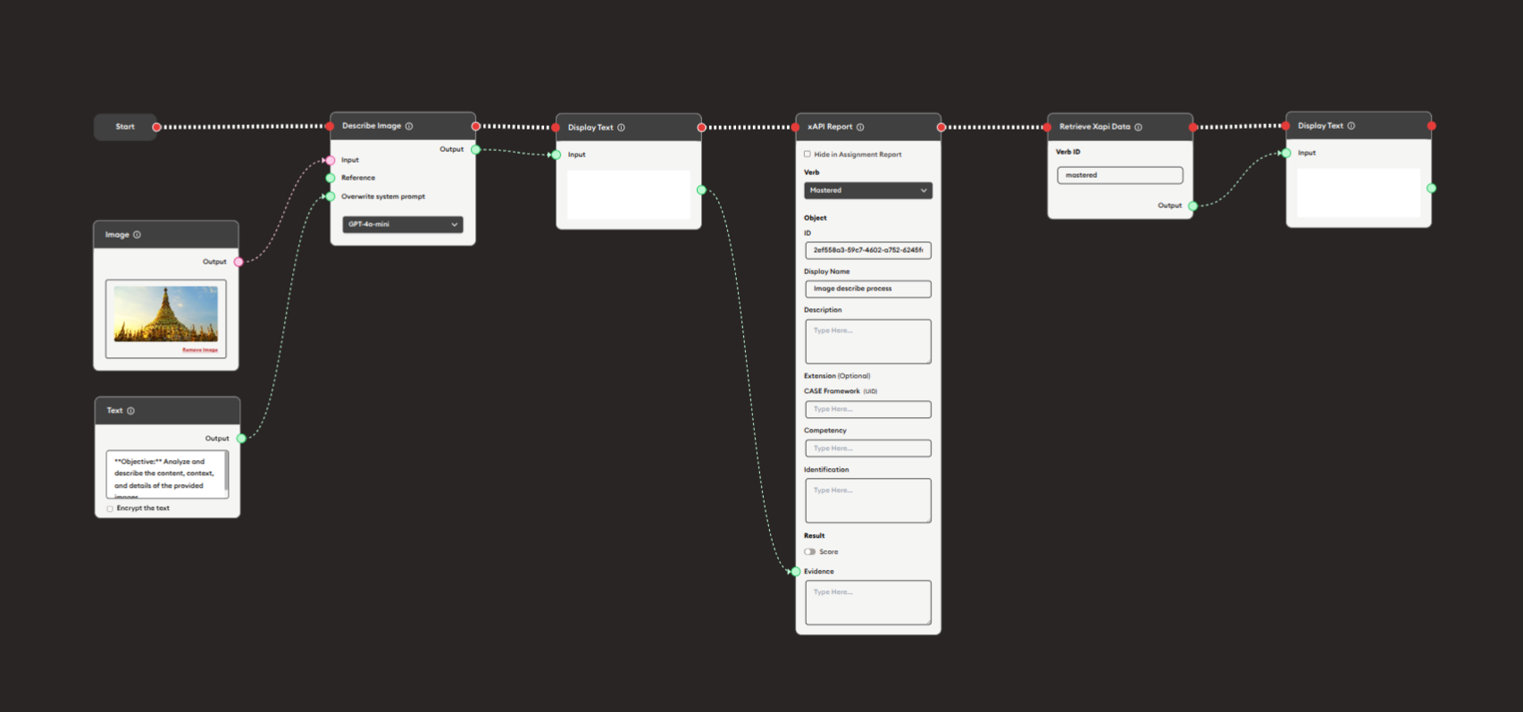Click Text node prompt scrollbar
1523x712 pixels.
point(227,470)
